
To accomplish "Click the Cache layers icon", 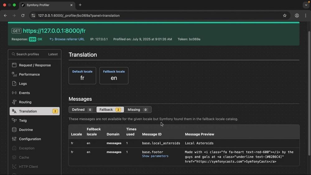I will pyautogui.click(x=14, y=157).
